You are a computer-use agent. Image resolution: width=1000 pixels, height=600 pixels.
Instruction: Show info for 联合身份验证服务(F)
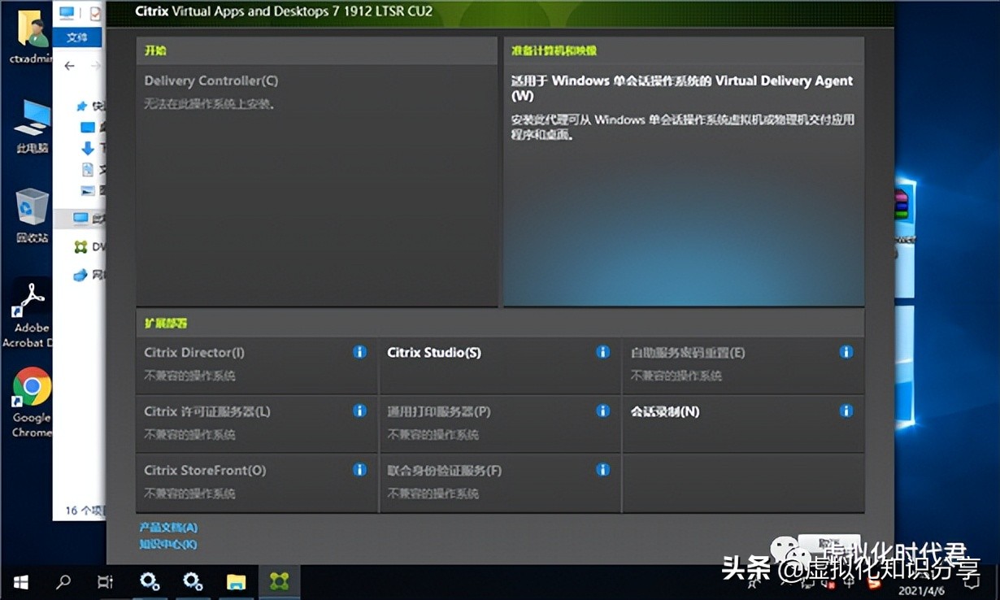click(x=602, y=469)
